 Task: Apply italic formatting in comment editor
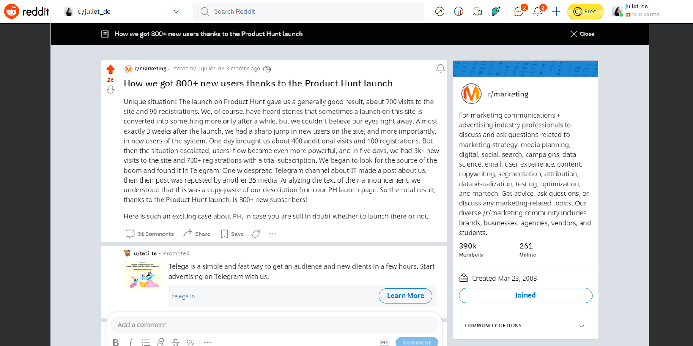point(130,342)
